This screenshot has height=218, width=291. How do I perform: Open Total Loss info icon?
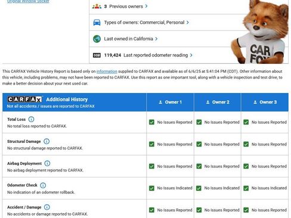coord(31,119)
